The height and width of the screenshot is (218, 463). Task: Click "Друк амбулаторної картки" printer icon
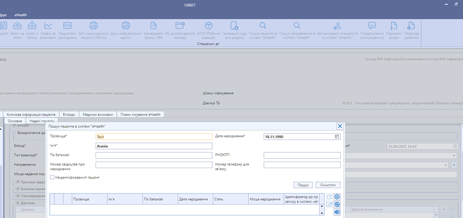126,26
